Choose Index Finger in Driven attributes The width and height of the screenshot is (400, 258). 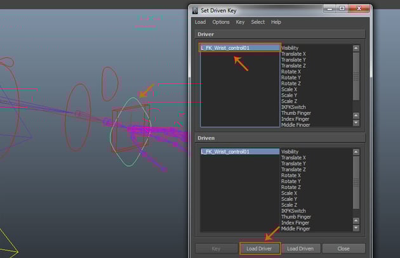pos(297,223)
